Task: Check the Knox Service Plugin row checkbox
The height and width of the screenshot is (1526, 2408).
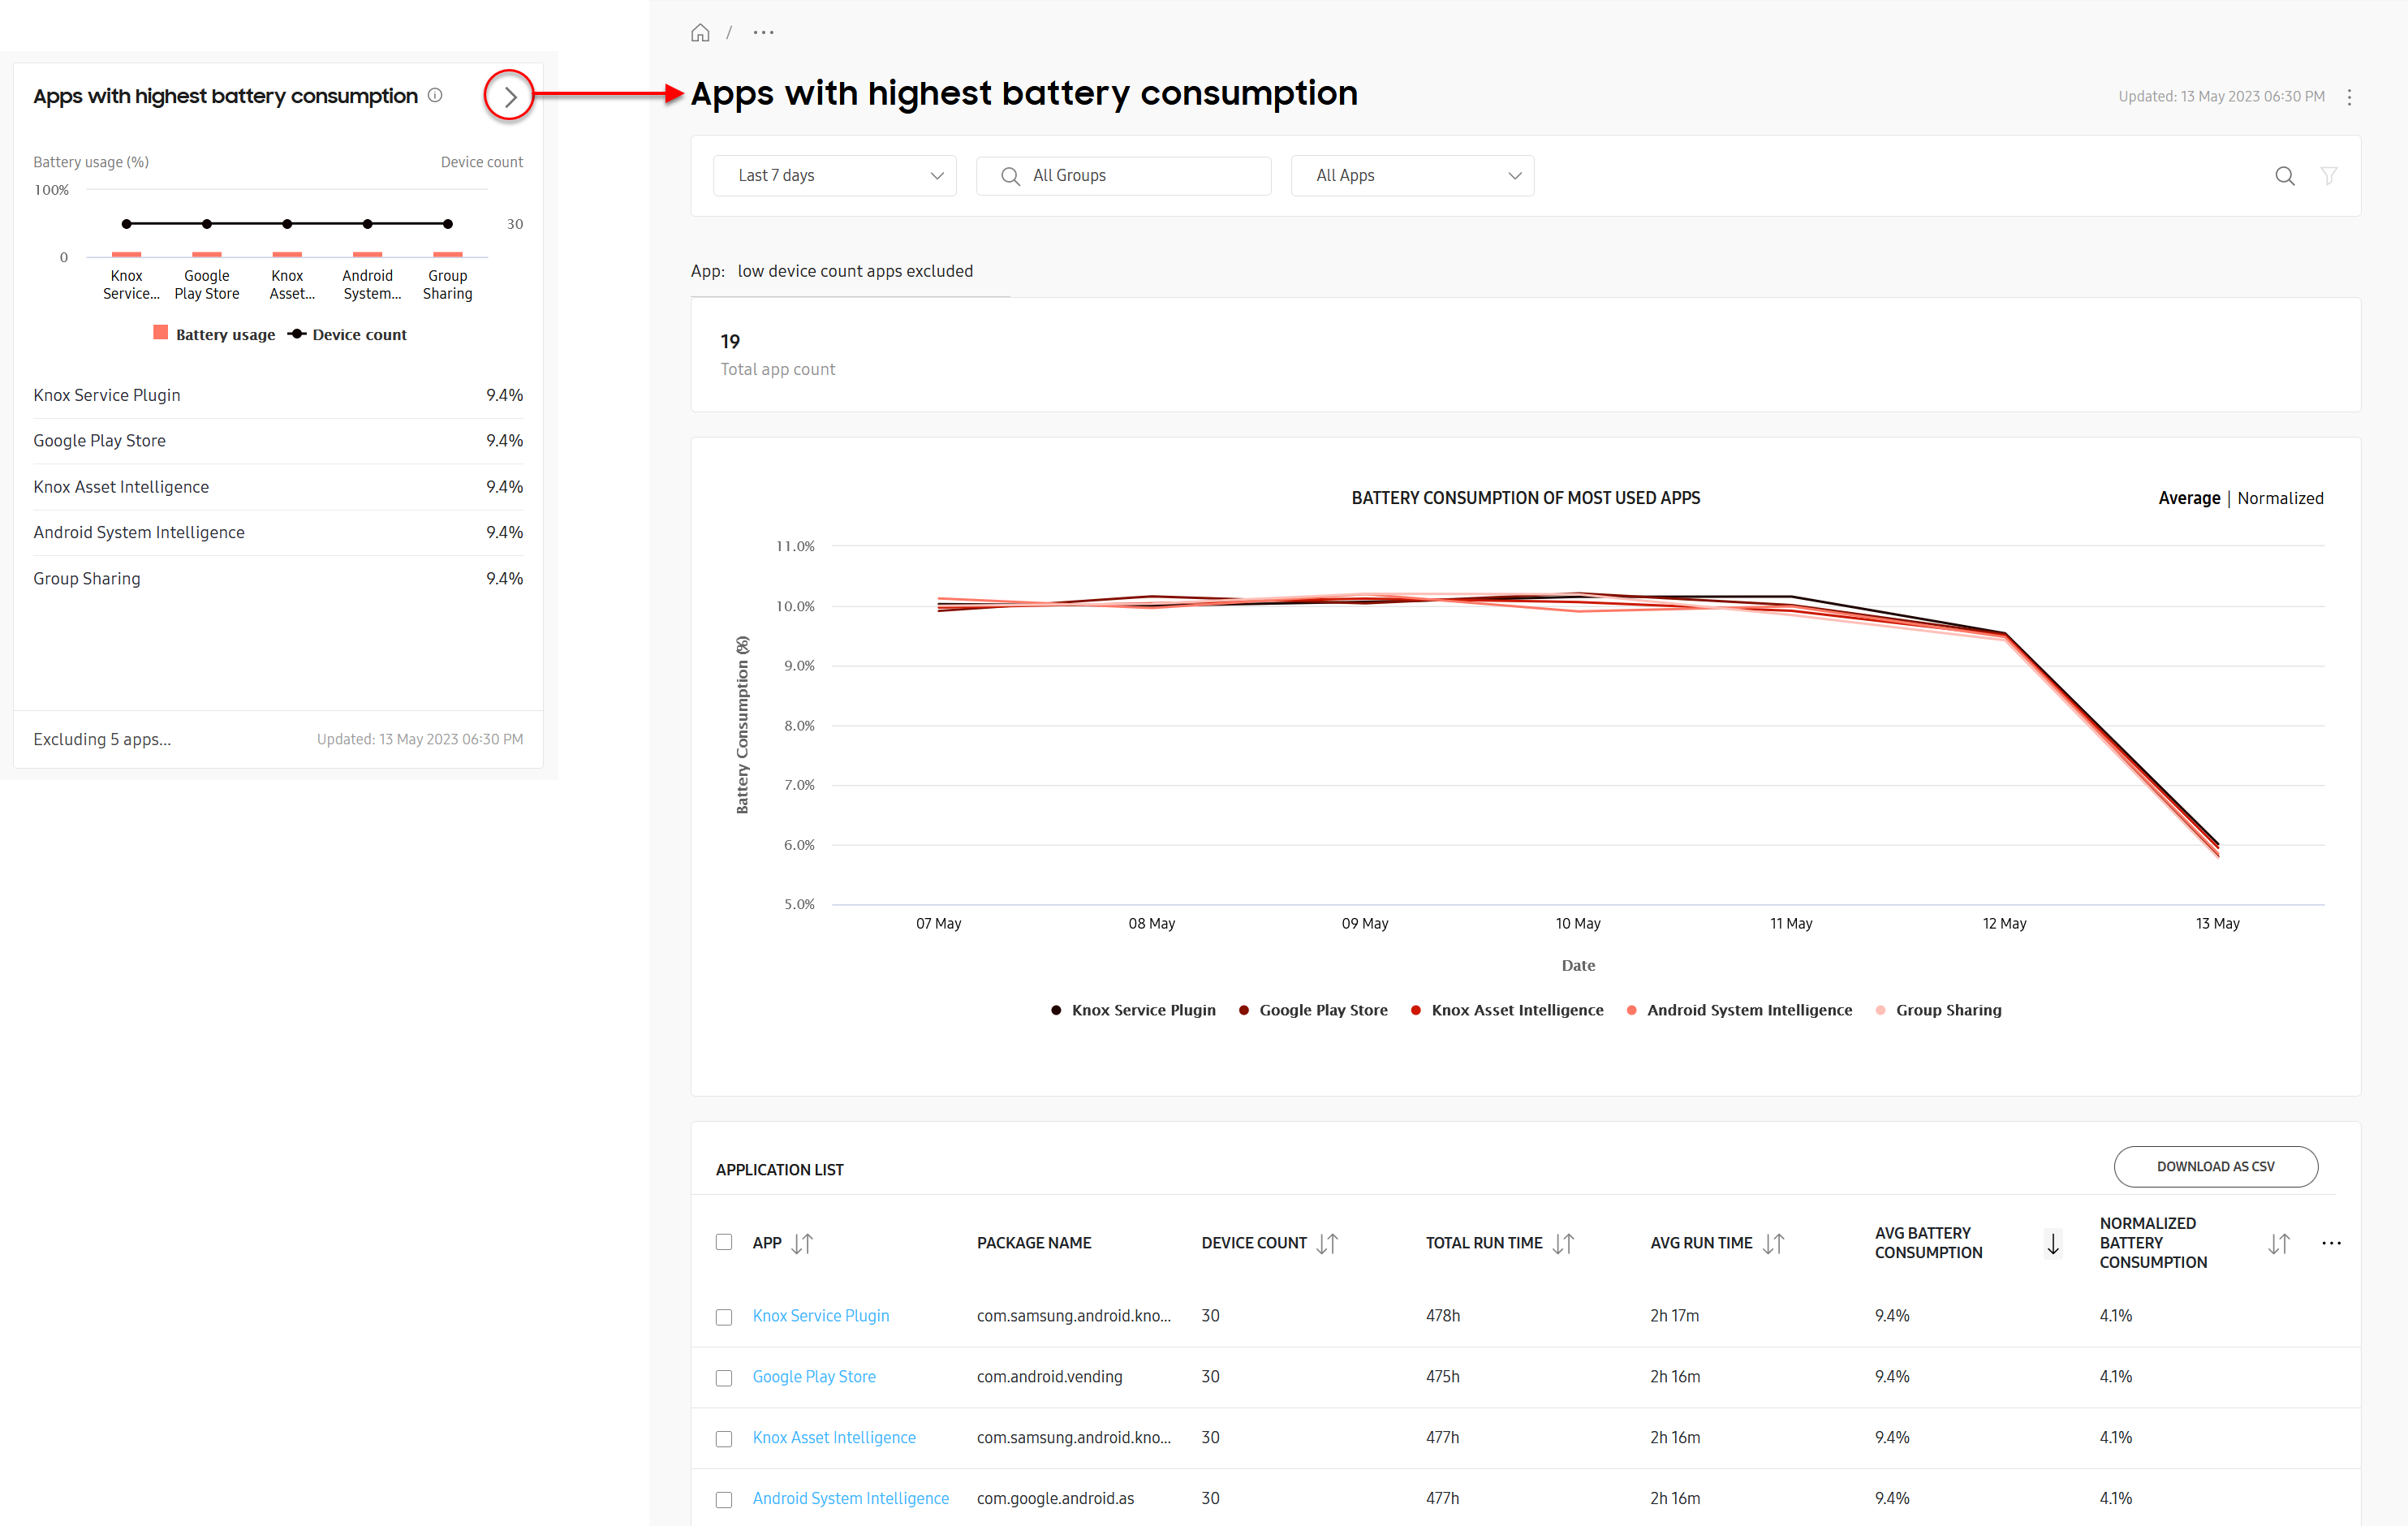Action: point(724,1317)
